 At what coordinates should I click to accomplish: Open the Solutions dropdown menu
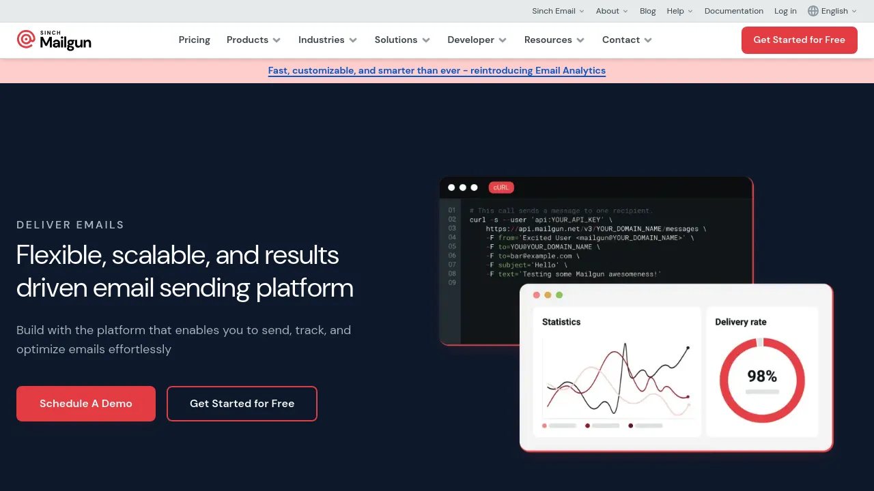pos(402,40)
